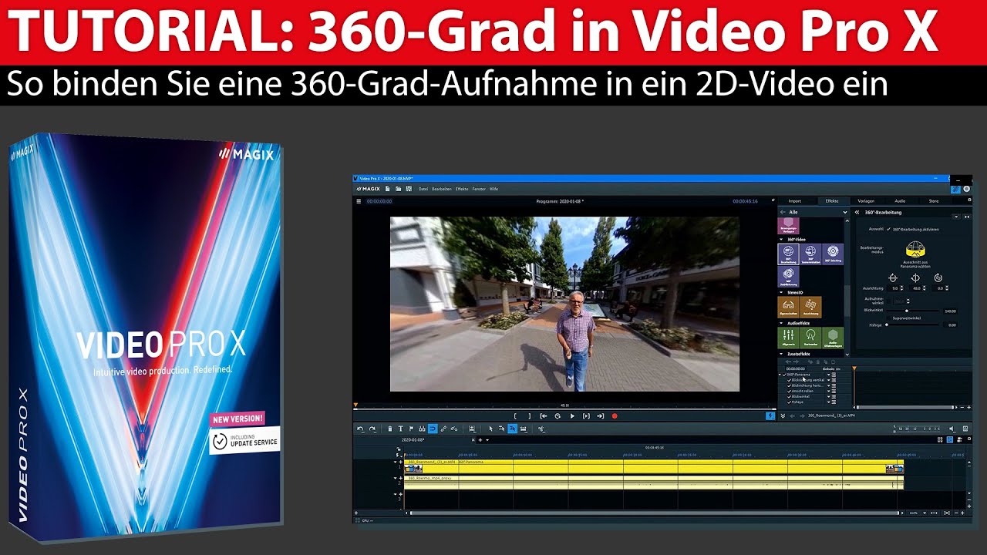Screen dimensions: 987x555
Task: Choose the yellow panorama Bearbeitungsmodus icon
Action: coord(915,248)
